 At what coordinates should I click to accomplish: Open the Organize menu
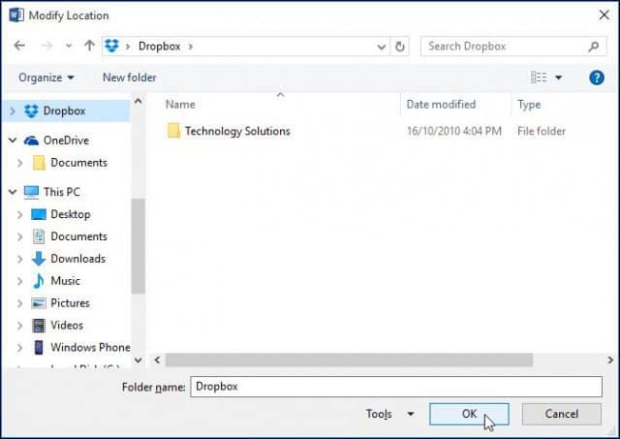click(46, 78)
